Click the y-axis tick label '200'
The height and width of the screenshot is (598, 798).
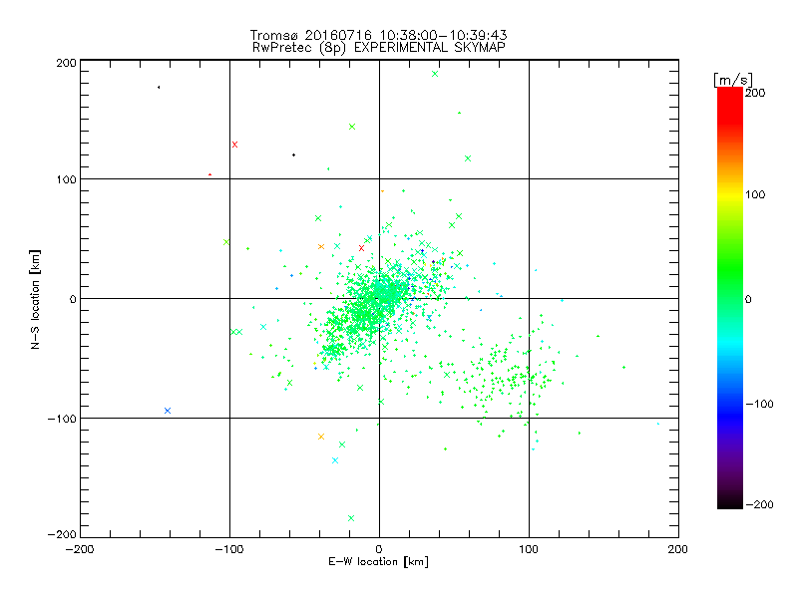[66, 63]
